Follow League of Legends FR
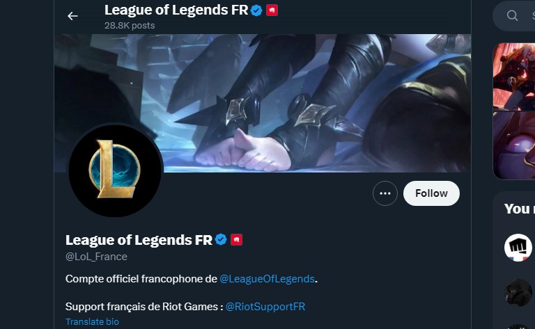 431,193
